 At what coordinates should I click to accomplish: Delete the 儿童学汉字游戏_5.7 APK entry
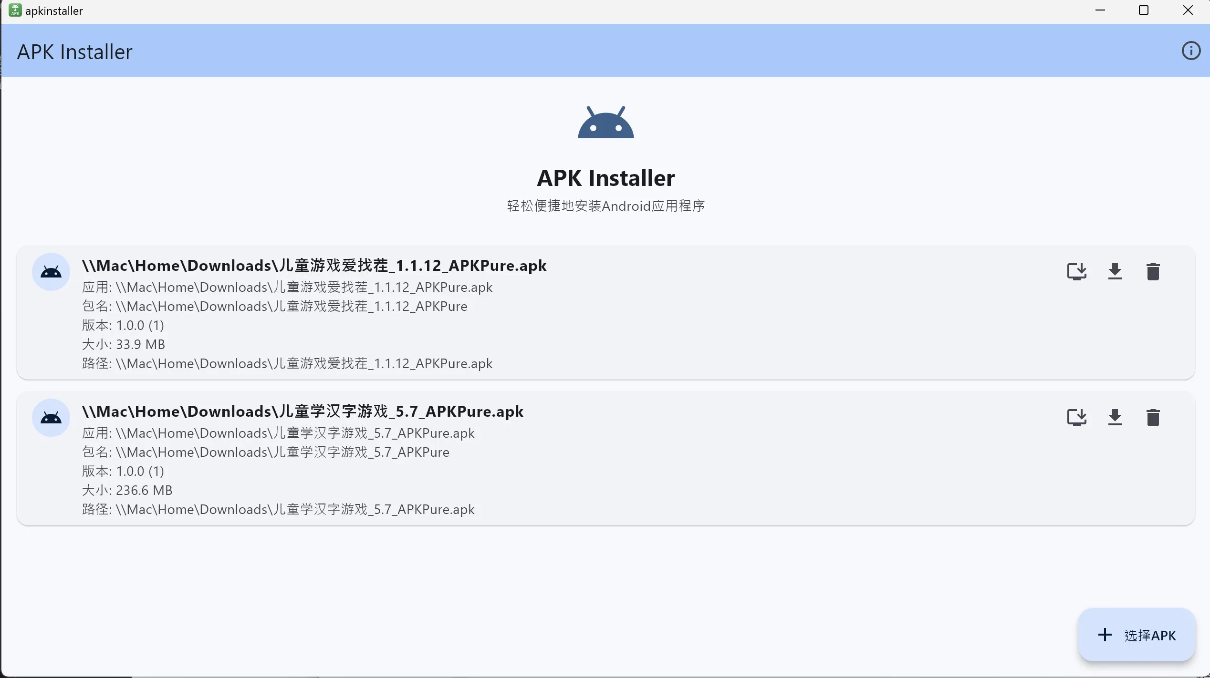1153,418
